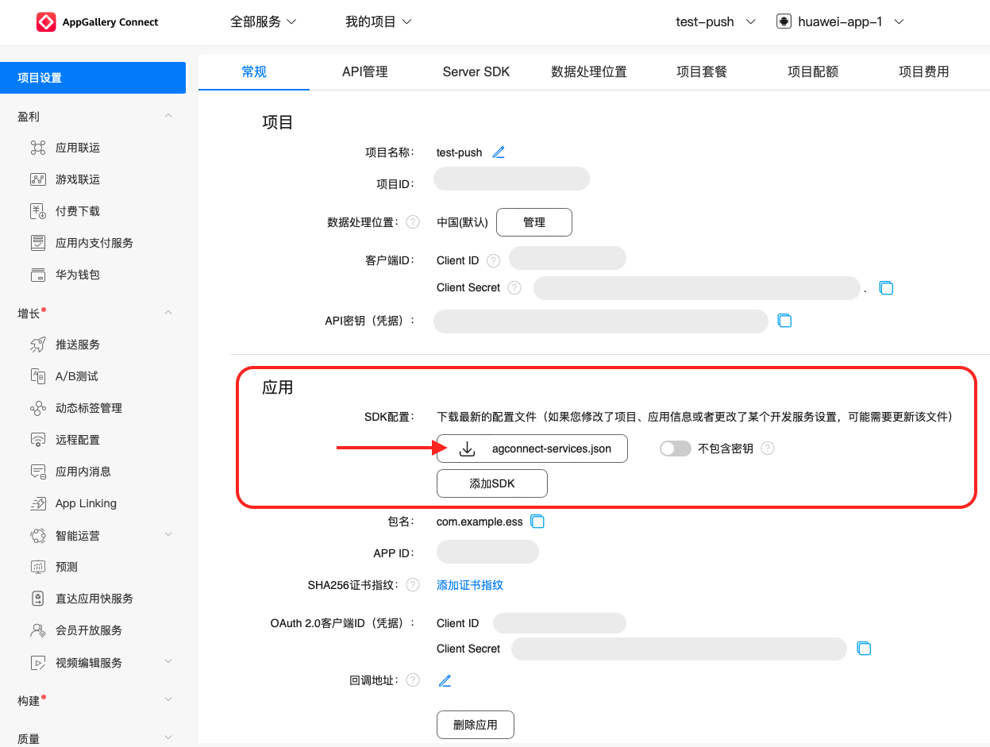Collapse the 盈利 sidebar section
The height and width of the screenshot is (747, 990).
pyautogui.click(x=168, y=117)
